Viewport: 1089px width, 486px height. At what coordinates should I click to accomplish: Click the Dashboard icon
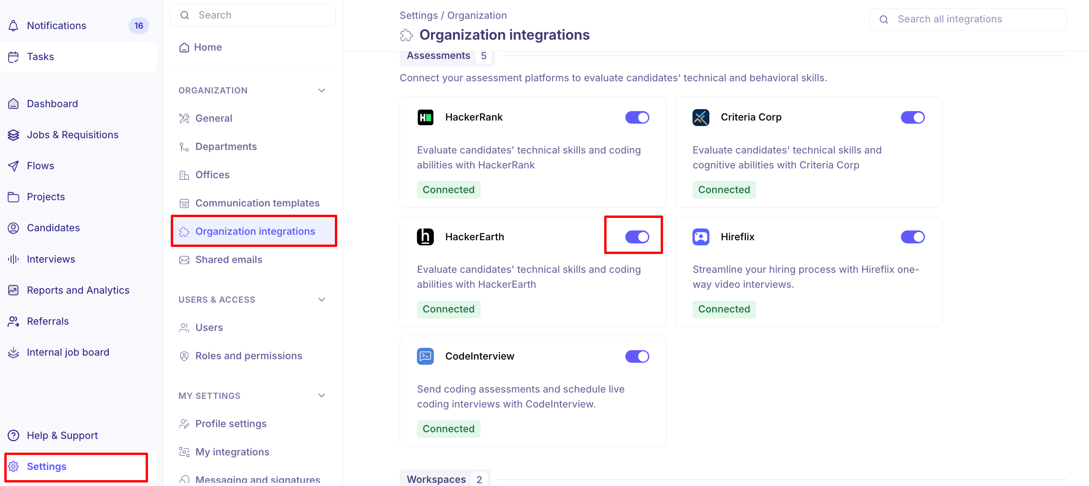[x=13, y=104]
